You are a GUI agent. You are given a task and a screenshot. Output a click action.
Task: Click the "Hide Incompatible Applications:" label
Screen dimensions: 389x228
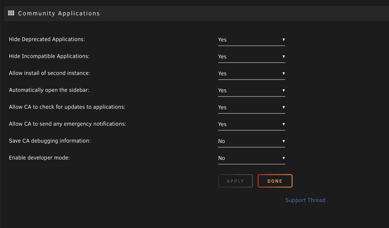49,56
